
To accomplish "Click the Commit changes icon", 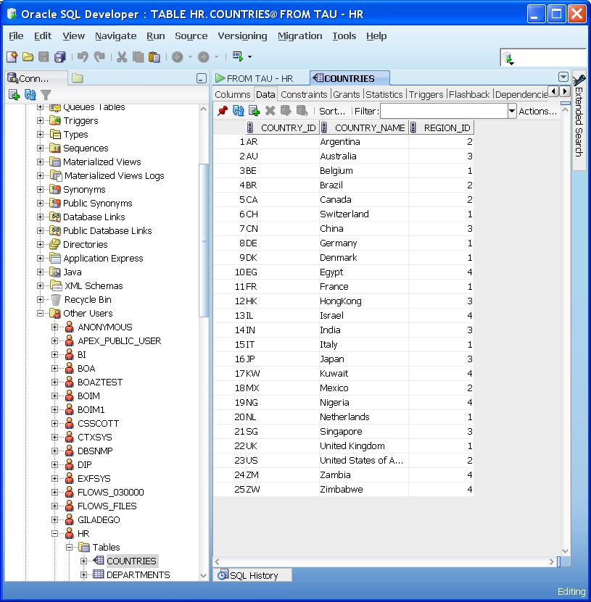I will pos(286,111).
